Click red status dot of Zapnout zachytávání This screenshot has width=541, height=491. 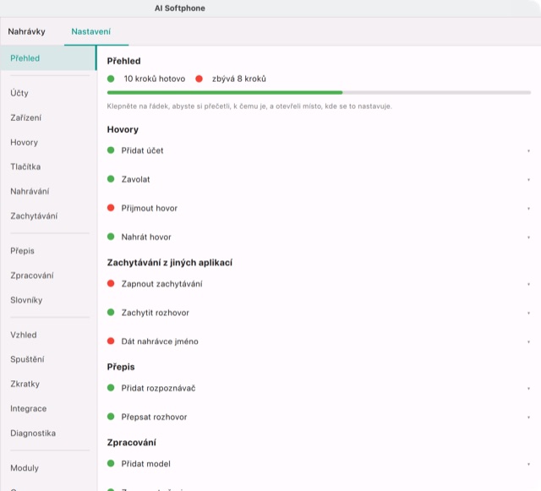[x=111, y=283]
